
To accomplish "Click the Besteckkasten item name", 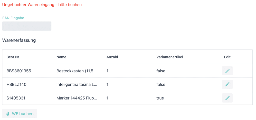I will pyautogui.click(x=77, y=71).
